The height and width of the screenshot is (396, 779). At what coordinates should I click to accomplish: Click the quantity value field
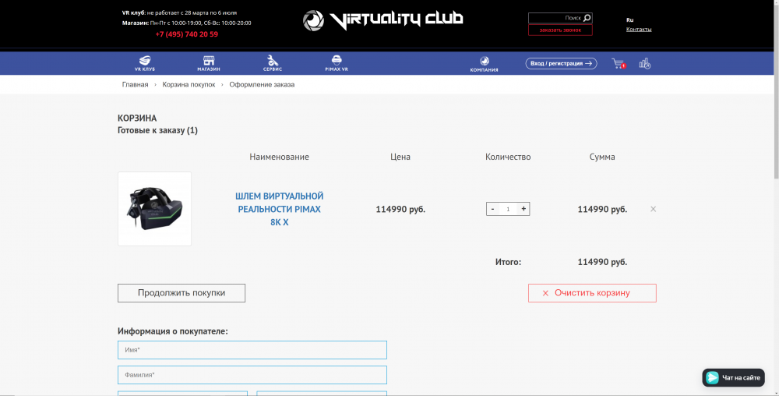pyautogui.click(x=508, y=209)
